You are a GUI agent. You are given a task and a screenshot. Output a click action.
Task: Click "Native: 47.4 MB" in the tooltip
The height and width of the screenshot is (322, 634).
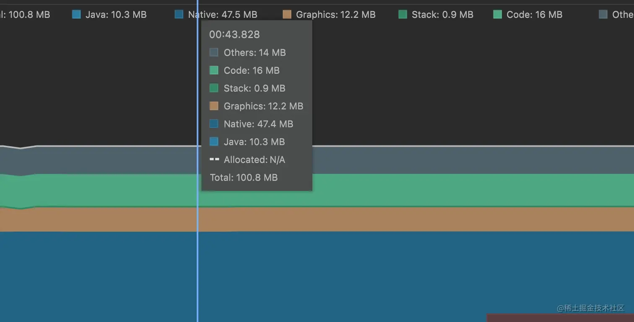(258, 124)
